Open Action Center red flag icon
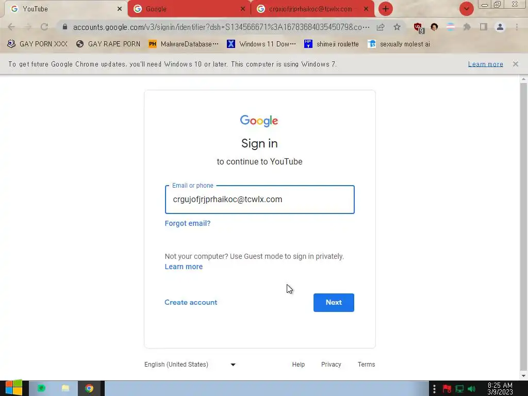The image size is (528, 396). (447, 389)
